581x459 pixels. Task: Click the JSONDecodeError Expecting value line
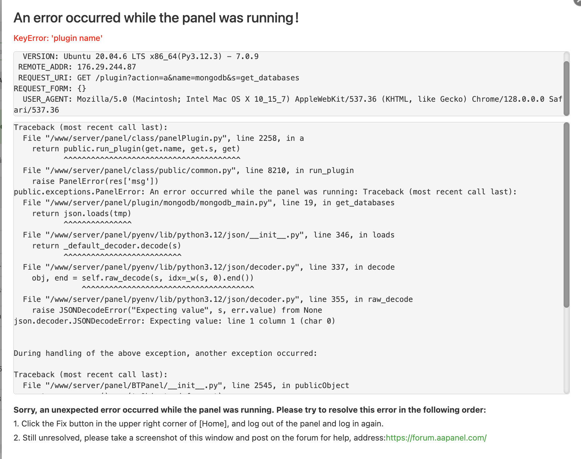coord(174,321)
